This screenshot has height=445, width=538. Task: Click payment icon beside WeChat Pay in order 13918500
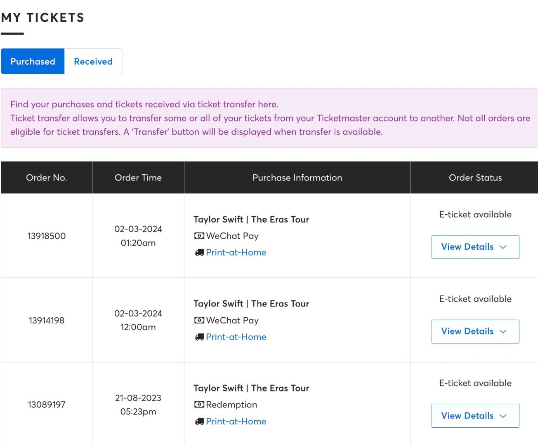pos(199,236)
